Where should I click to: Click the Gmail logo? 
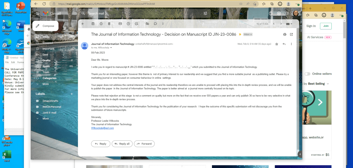(x=52, y=13)
